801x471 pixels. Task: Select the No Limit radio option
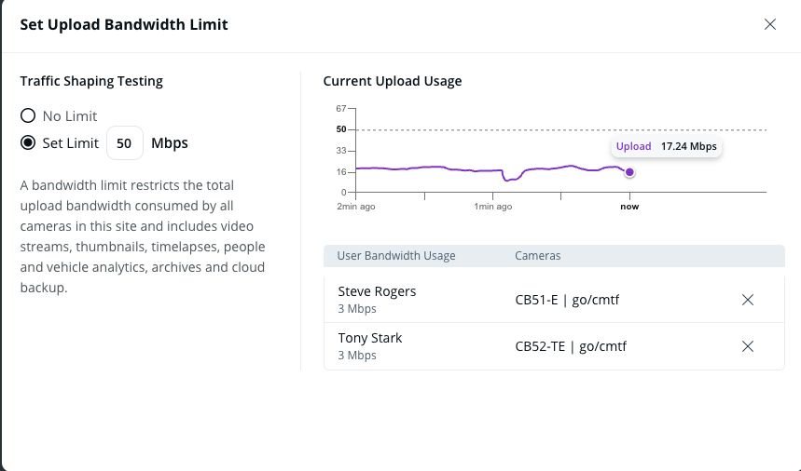[28, 116]
